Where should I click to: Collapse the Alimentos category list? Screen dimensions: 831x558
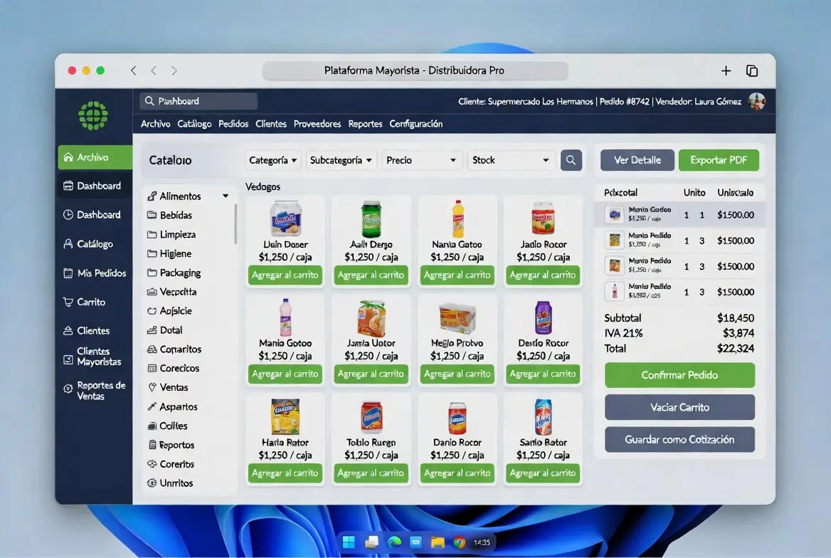[x=227, y=196]
